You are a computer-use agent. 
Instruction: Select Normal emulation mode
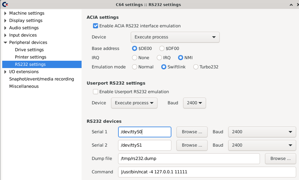pos(135,67)
